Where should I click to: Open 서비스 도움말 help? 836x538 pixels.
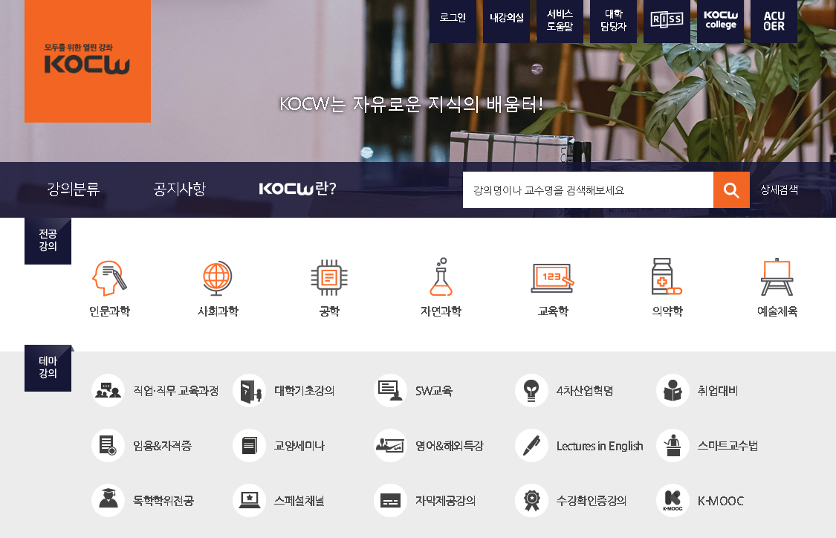point(560,21)
